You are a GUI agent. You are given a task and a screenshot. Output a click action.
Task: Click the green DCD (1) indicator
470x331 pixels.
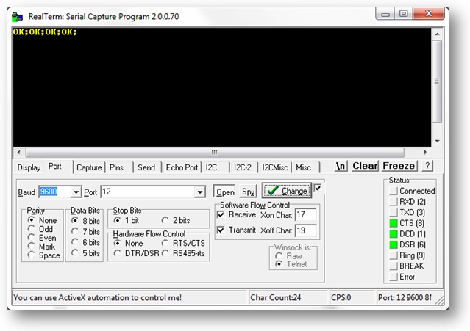click(x=394, y=234)
